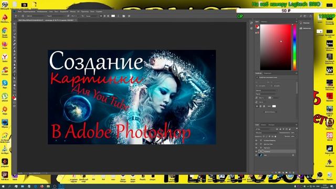Click the new adjustment layer icon
Viewport: 336px width, 189px height.
point(283,173)
